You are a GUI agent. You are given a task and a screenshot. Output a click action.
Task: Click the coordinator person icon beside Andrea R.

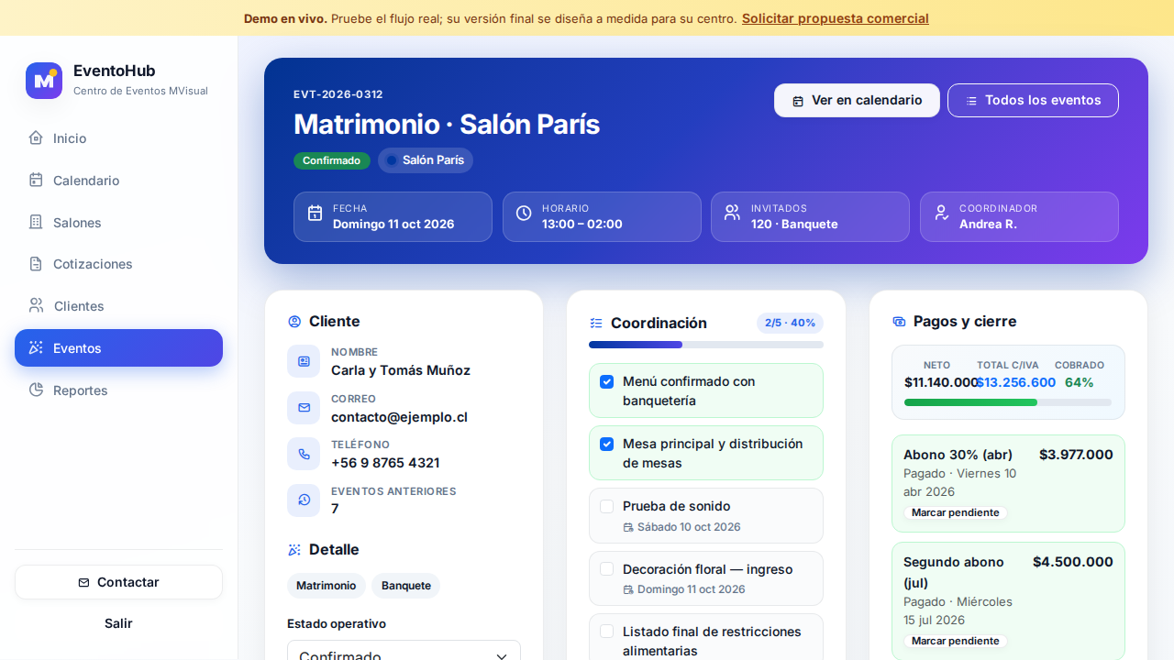click(941, 214)
